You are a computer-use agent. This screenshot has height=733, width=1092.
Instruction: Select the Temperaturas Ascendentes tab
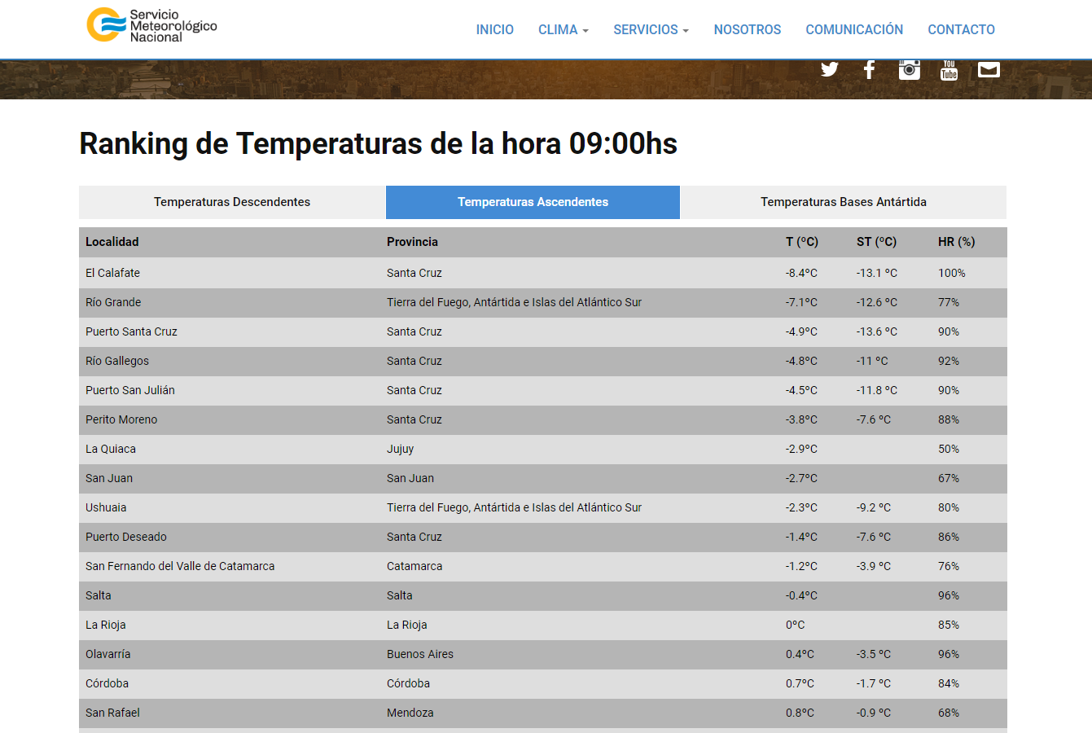click(x=533, y=202)
